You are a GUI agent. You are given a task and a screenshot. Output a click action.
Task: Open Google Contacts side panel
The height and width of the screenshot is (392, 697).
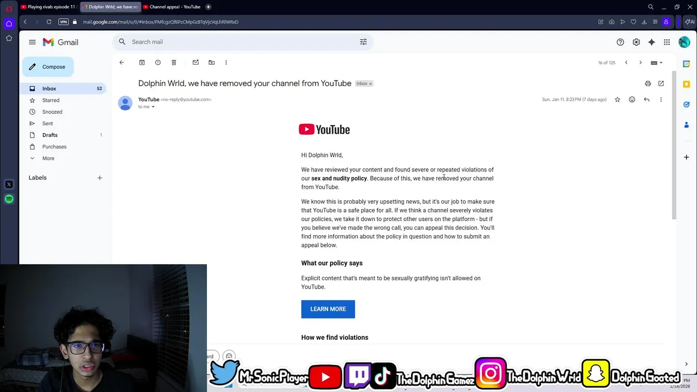[686, 125]
